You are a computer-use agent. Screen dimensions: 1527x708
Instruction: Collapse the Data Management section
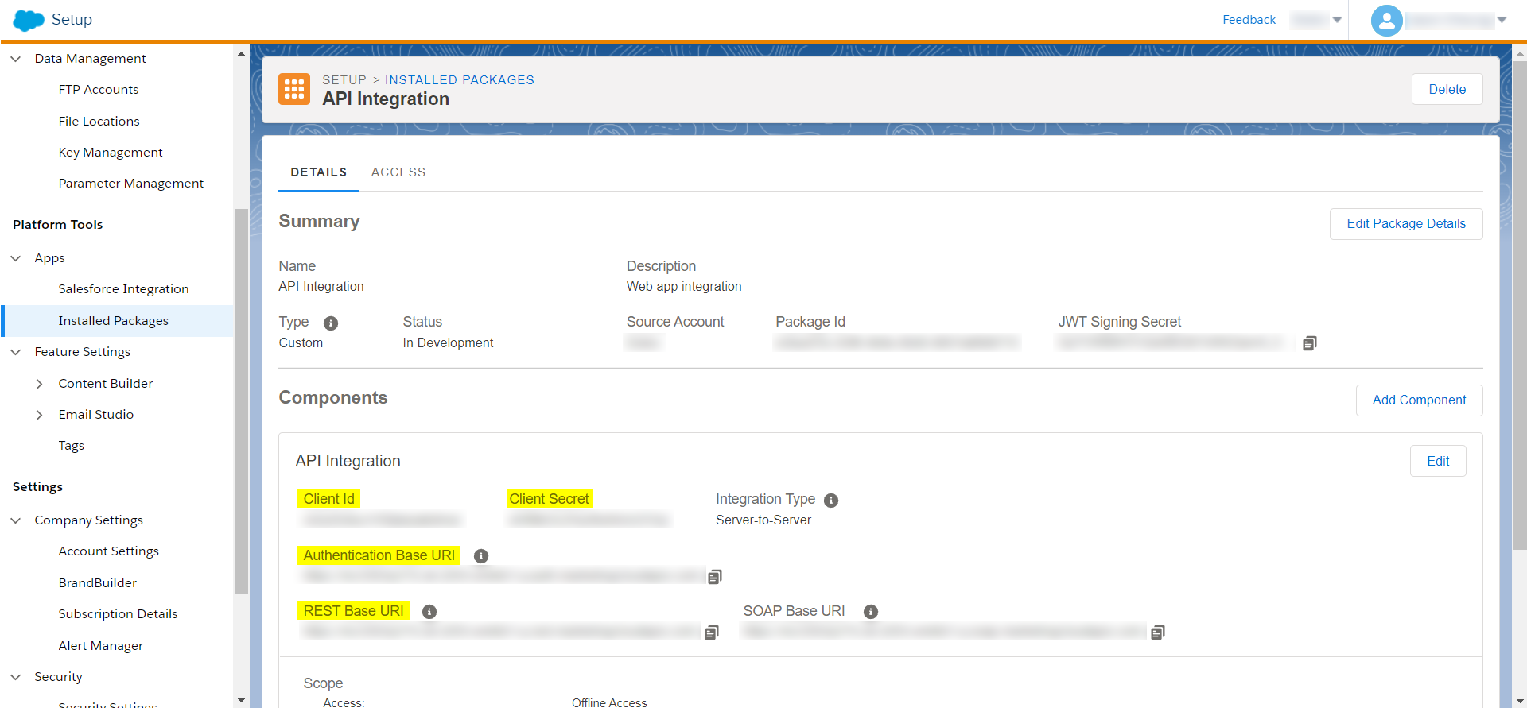(x=15, y=59)
